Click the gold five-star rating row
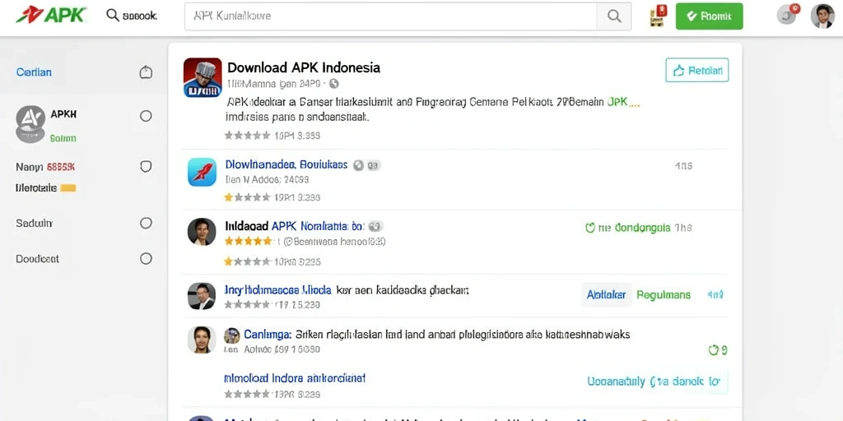843x421 pixels. coord(248,241)
